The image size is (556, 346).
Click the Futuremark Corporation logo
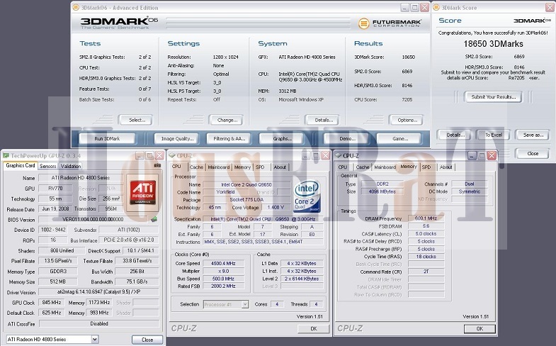(x=390, y=23)
